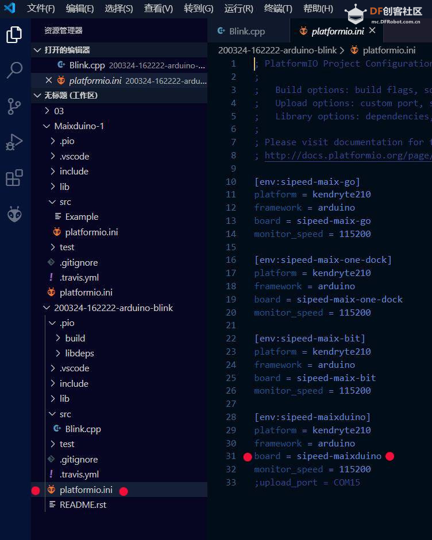Open the Run and Debug view icon
This screenshot has height=540, width=432.
point(14,142)
